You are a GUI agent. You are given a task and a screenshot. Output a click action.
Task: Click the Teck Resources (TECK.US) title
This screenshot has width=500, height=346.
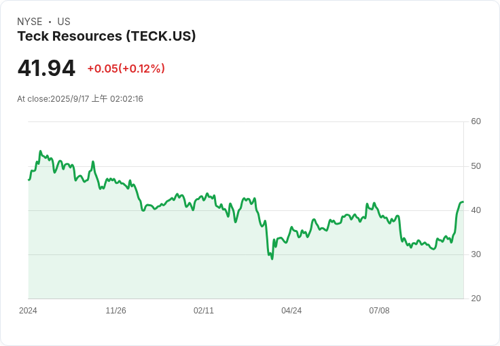pyautogui.click(x=107, y=37)
